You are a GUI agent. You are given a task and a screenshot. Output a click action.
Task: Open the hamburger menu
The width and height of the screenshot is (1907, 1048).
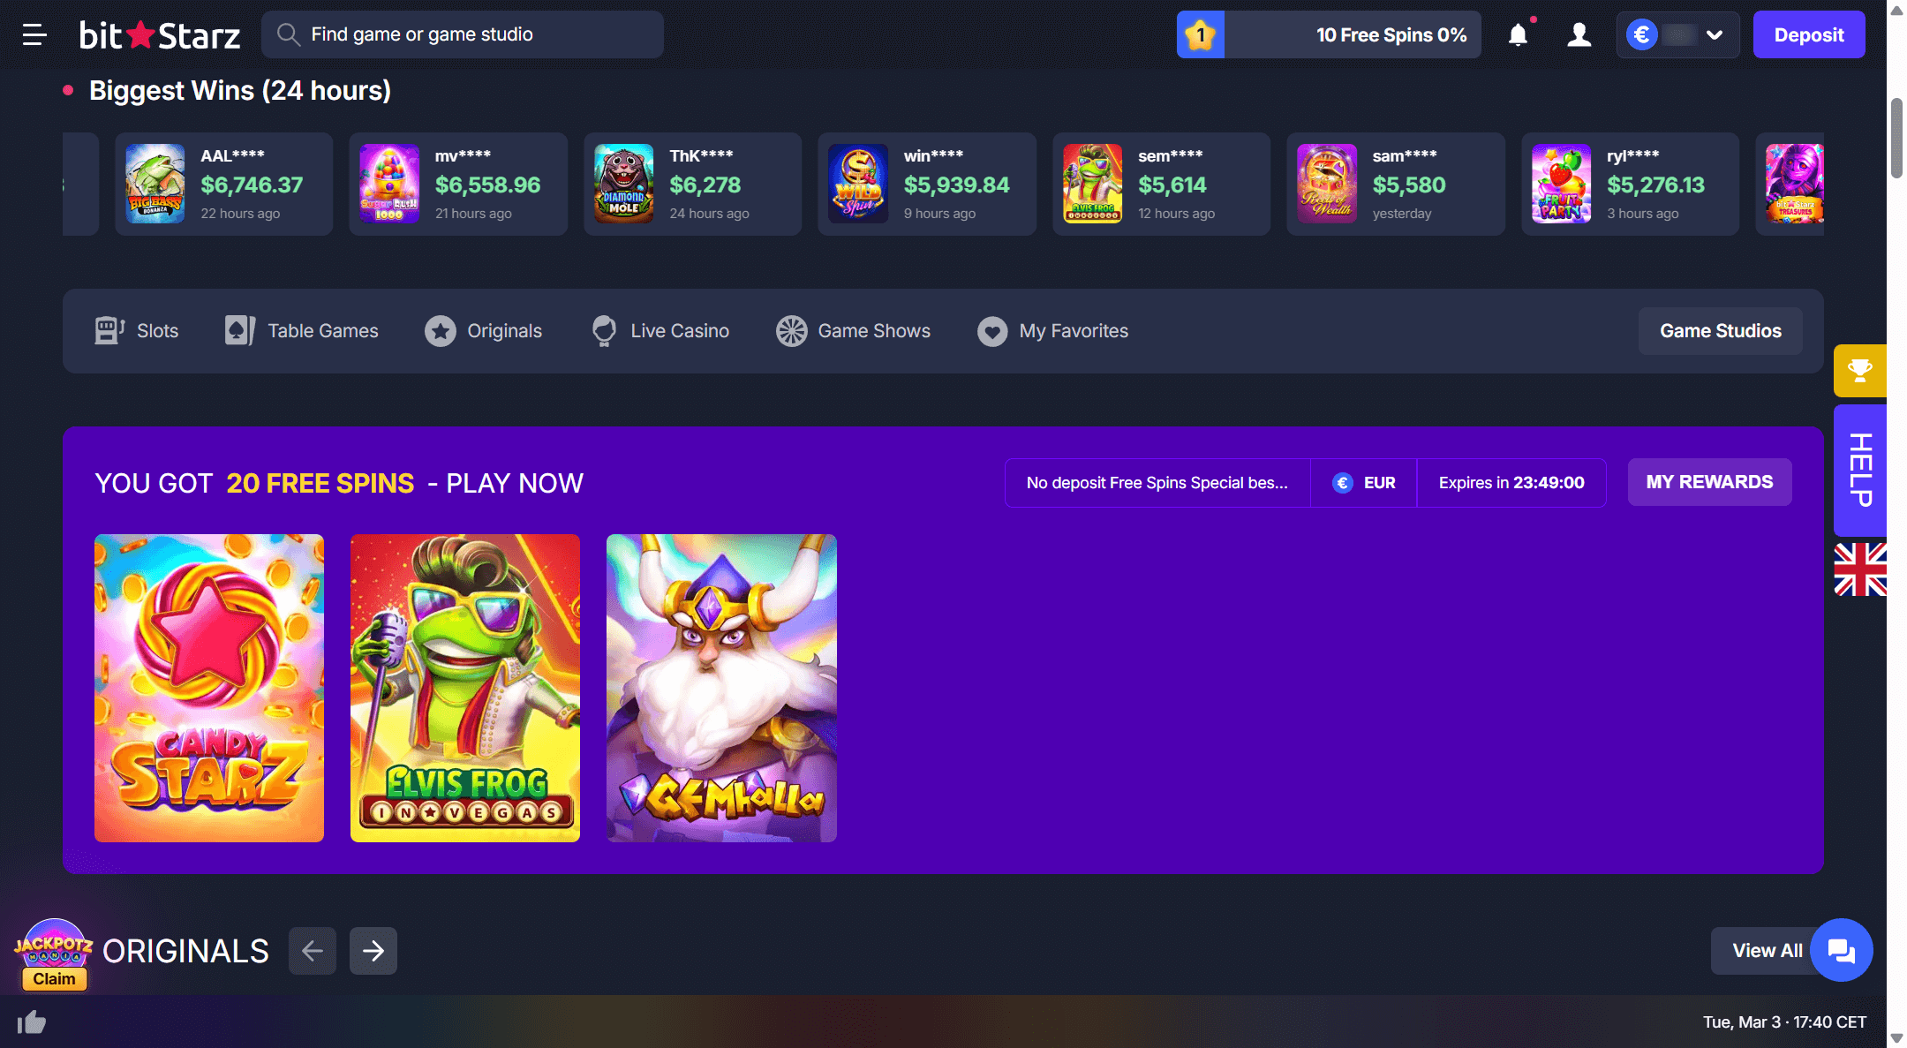(34, 34)
